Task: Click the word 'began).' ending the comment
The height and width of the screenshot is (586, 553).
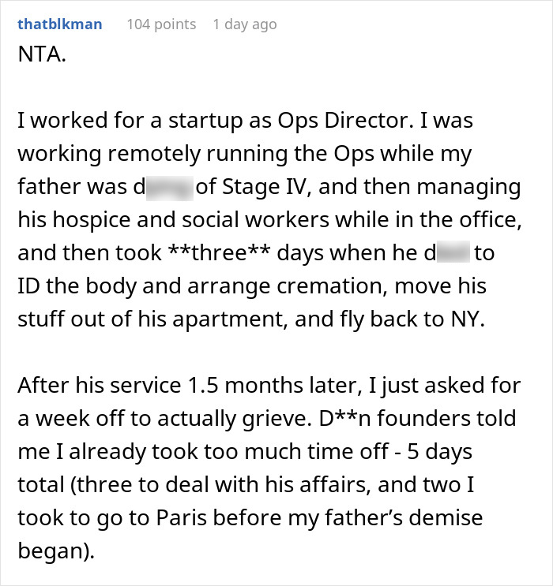Action: tap(56, 551)
